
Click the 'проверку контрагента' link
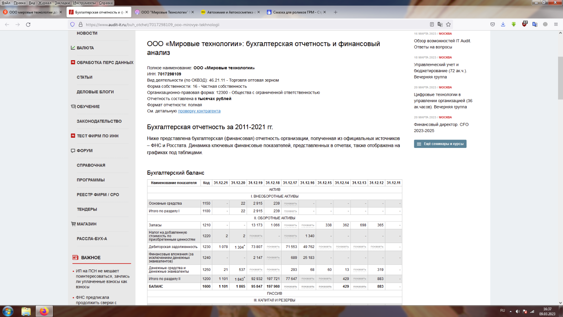[x=199, y=111]
